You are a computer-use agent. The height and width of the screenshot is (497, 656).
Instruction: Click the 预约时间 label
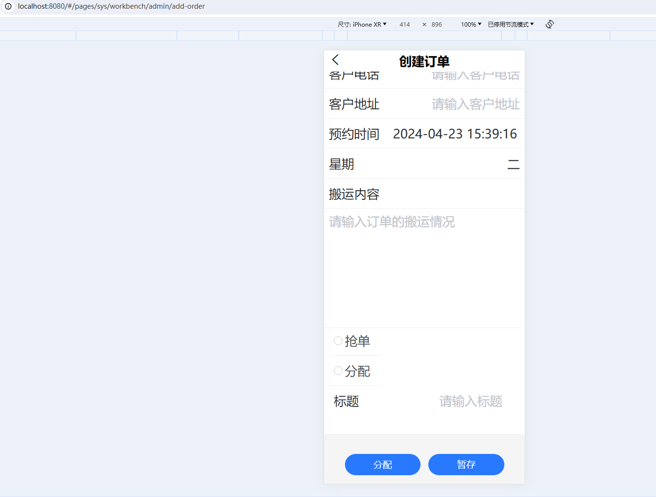click(354, 134)
